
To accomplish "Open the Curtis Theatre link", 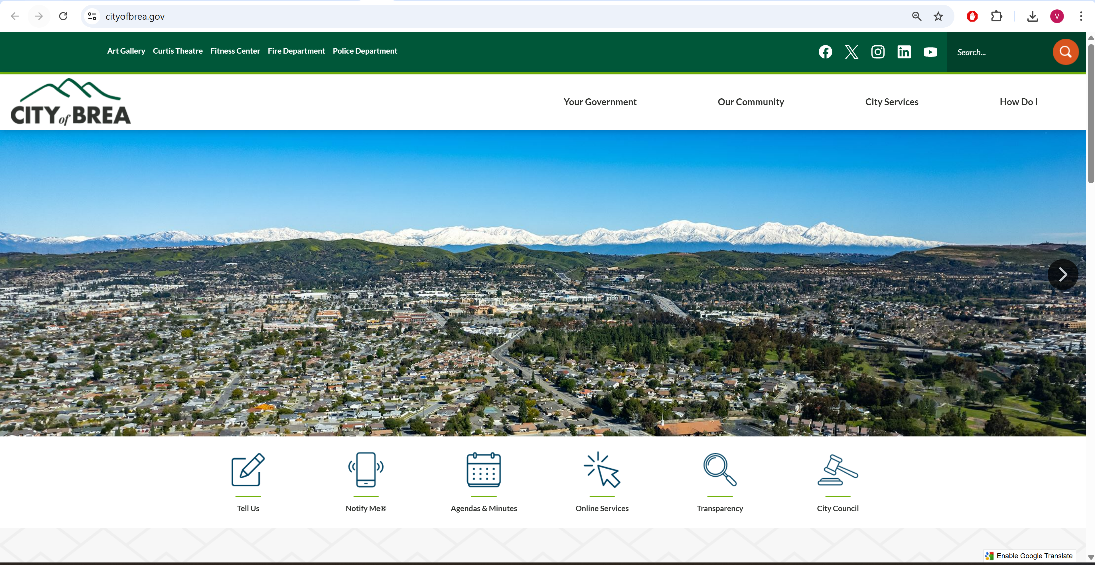I will pyautogui.click(x=177, y=51).
